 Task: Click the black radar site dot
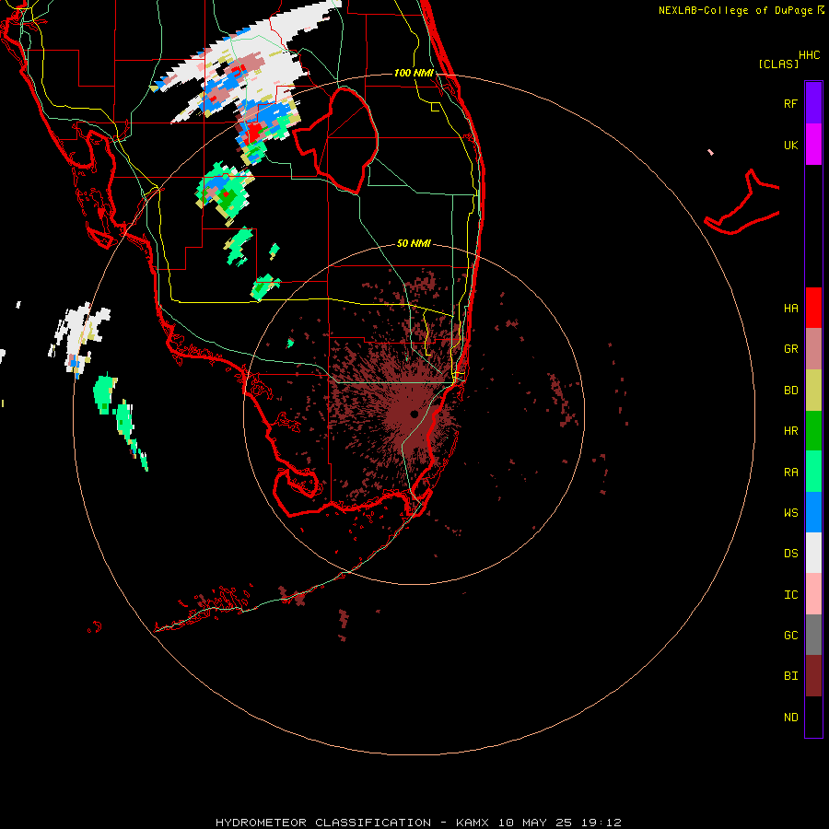tap(414, 414)
